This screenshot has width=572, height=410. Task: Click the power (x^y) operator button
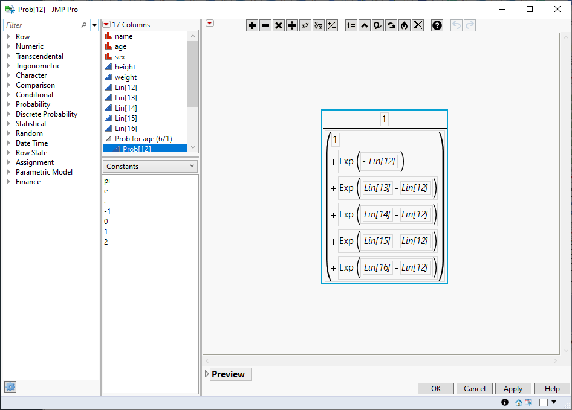305,25
